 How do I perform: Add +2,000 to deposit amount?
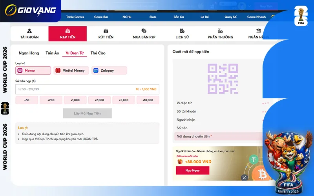[x=99, y=100]
